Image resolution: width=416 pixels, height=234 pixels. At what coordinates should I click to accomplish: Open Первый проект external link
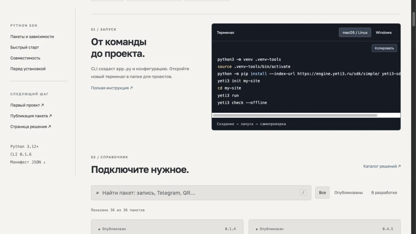[x=27, y=105]
